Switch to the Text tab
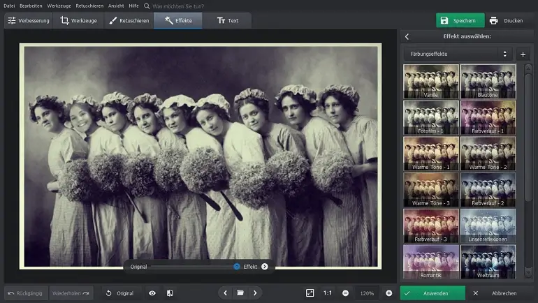 [x=227, y=20]
